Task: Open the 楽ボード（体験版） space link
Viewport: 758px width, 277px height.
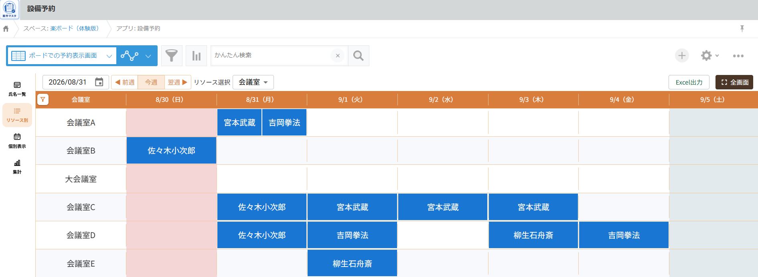Action: [75, 28]
